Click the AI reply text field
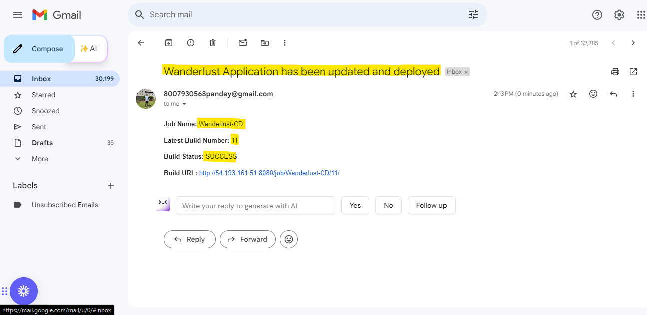The height and width of the screenshot is (315, 647). click(256, 205)
